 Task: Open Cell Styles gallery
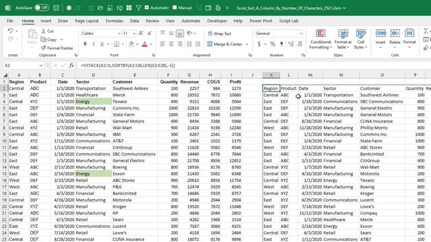[x=361, y=39]
